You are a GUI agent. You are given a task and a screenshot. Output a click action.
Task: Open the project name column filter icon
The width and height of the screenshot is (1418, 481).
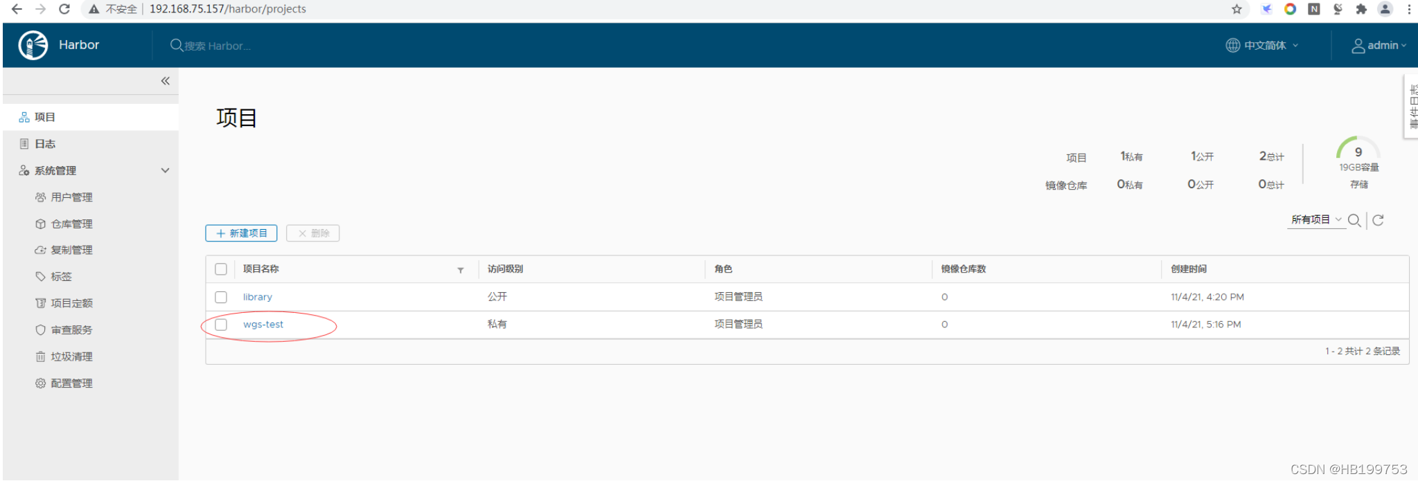coord(461,270)
